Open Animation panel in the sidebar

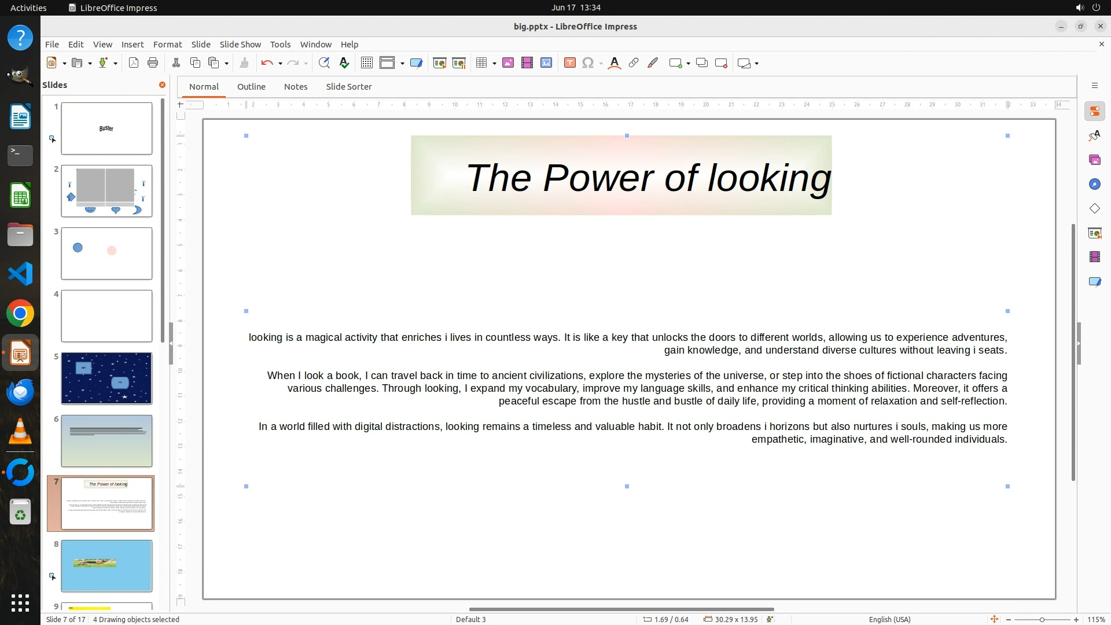coord(1094,257)
